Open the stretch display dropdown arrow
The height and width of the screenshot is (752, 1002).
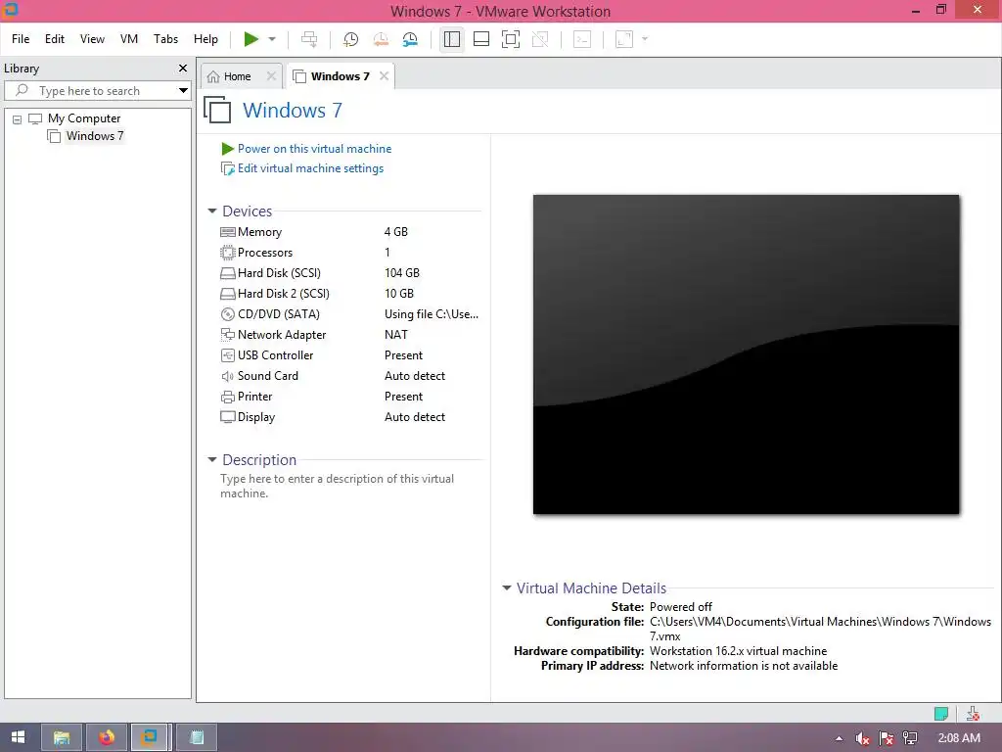(645, 39)
